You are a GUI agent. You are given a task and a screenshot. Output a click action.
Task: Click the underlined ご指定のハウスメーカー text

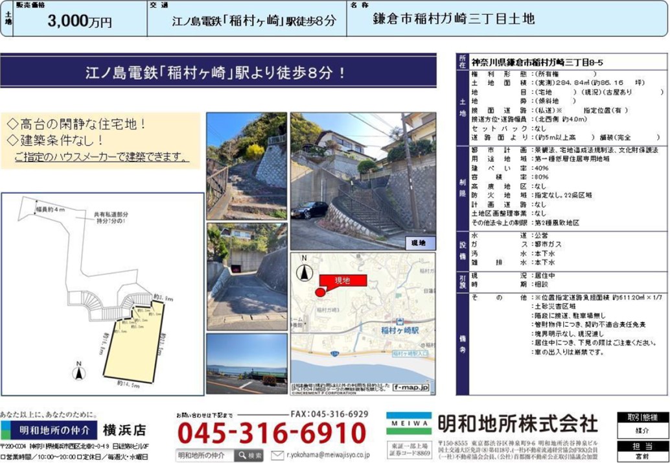click(x=102, y=158)
